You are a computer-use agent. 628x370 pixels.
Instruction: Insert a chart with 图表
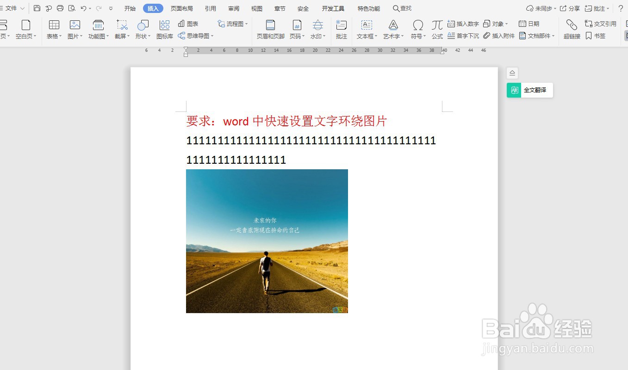[x=188, y=24]
